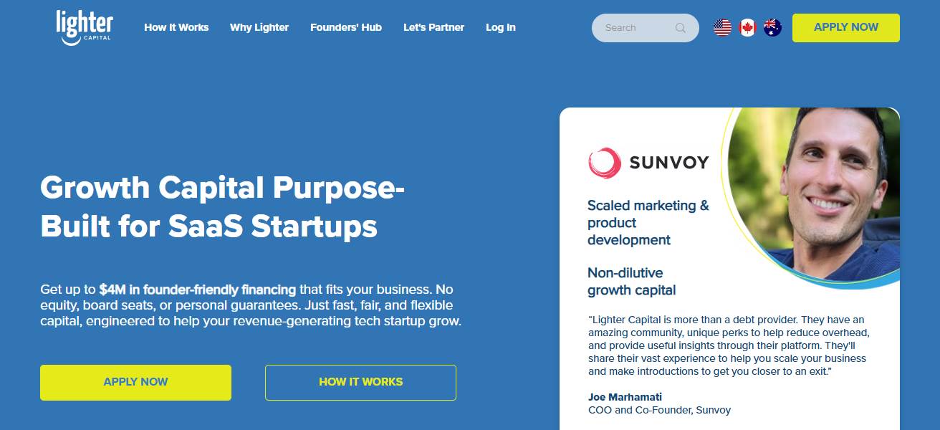Open the Why Lighter menu
This screenshot has height=430, width=940.
coord(259,28)
